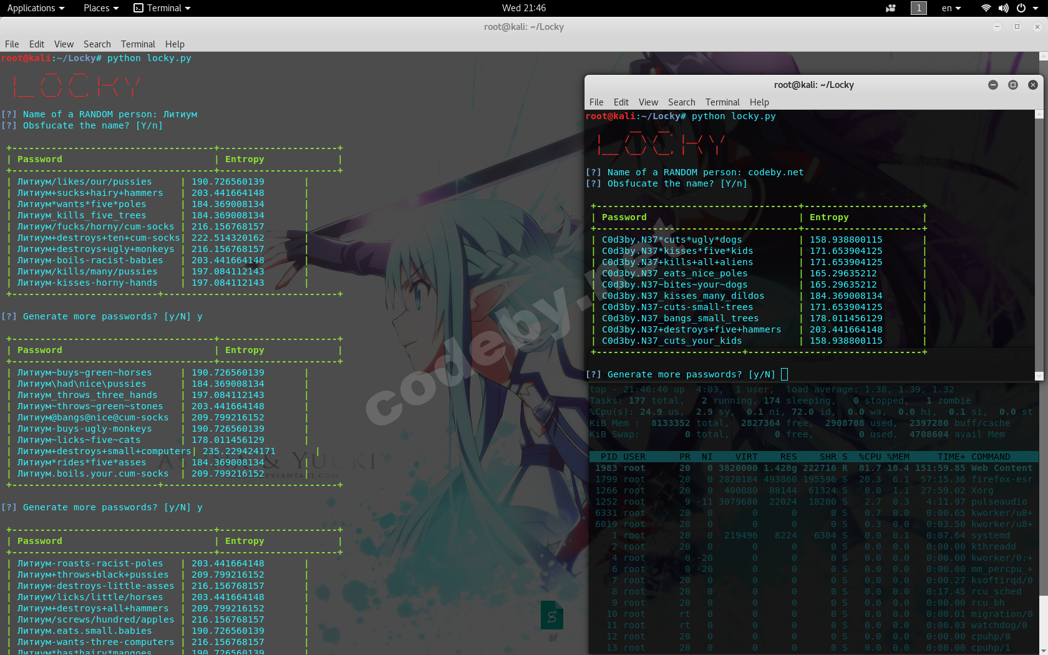Click the cursor after front window's 'Generate more passwords?' prompt
This screenshot has width=1048, height=655.
click(x=784, y=374)
